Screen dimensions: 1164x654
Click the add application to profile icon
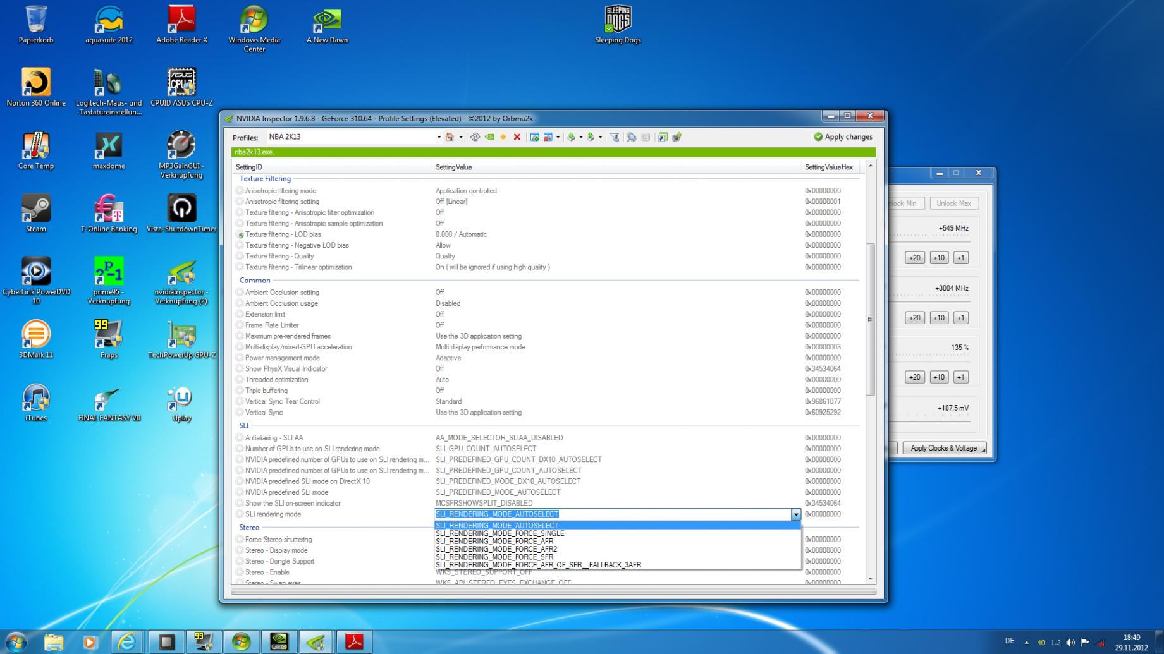coord(535,137)
